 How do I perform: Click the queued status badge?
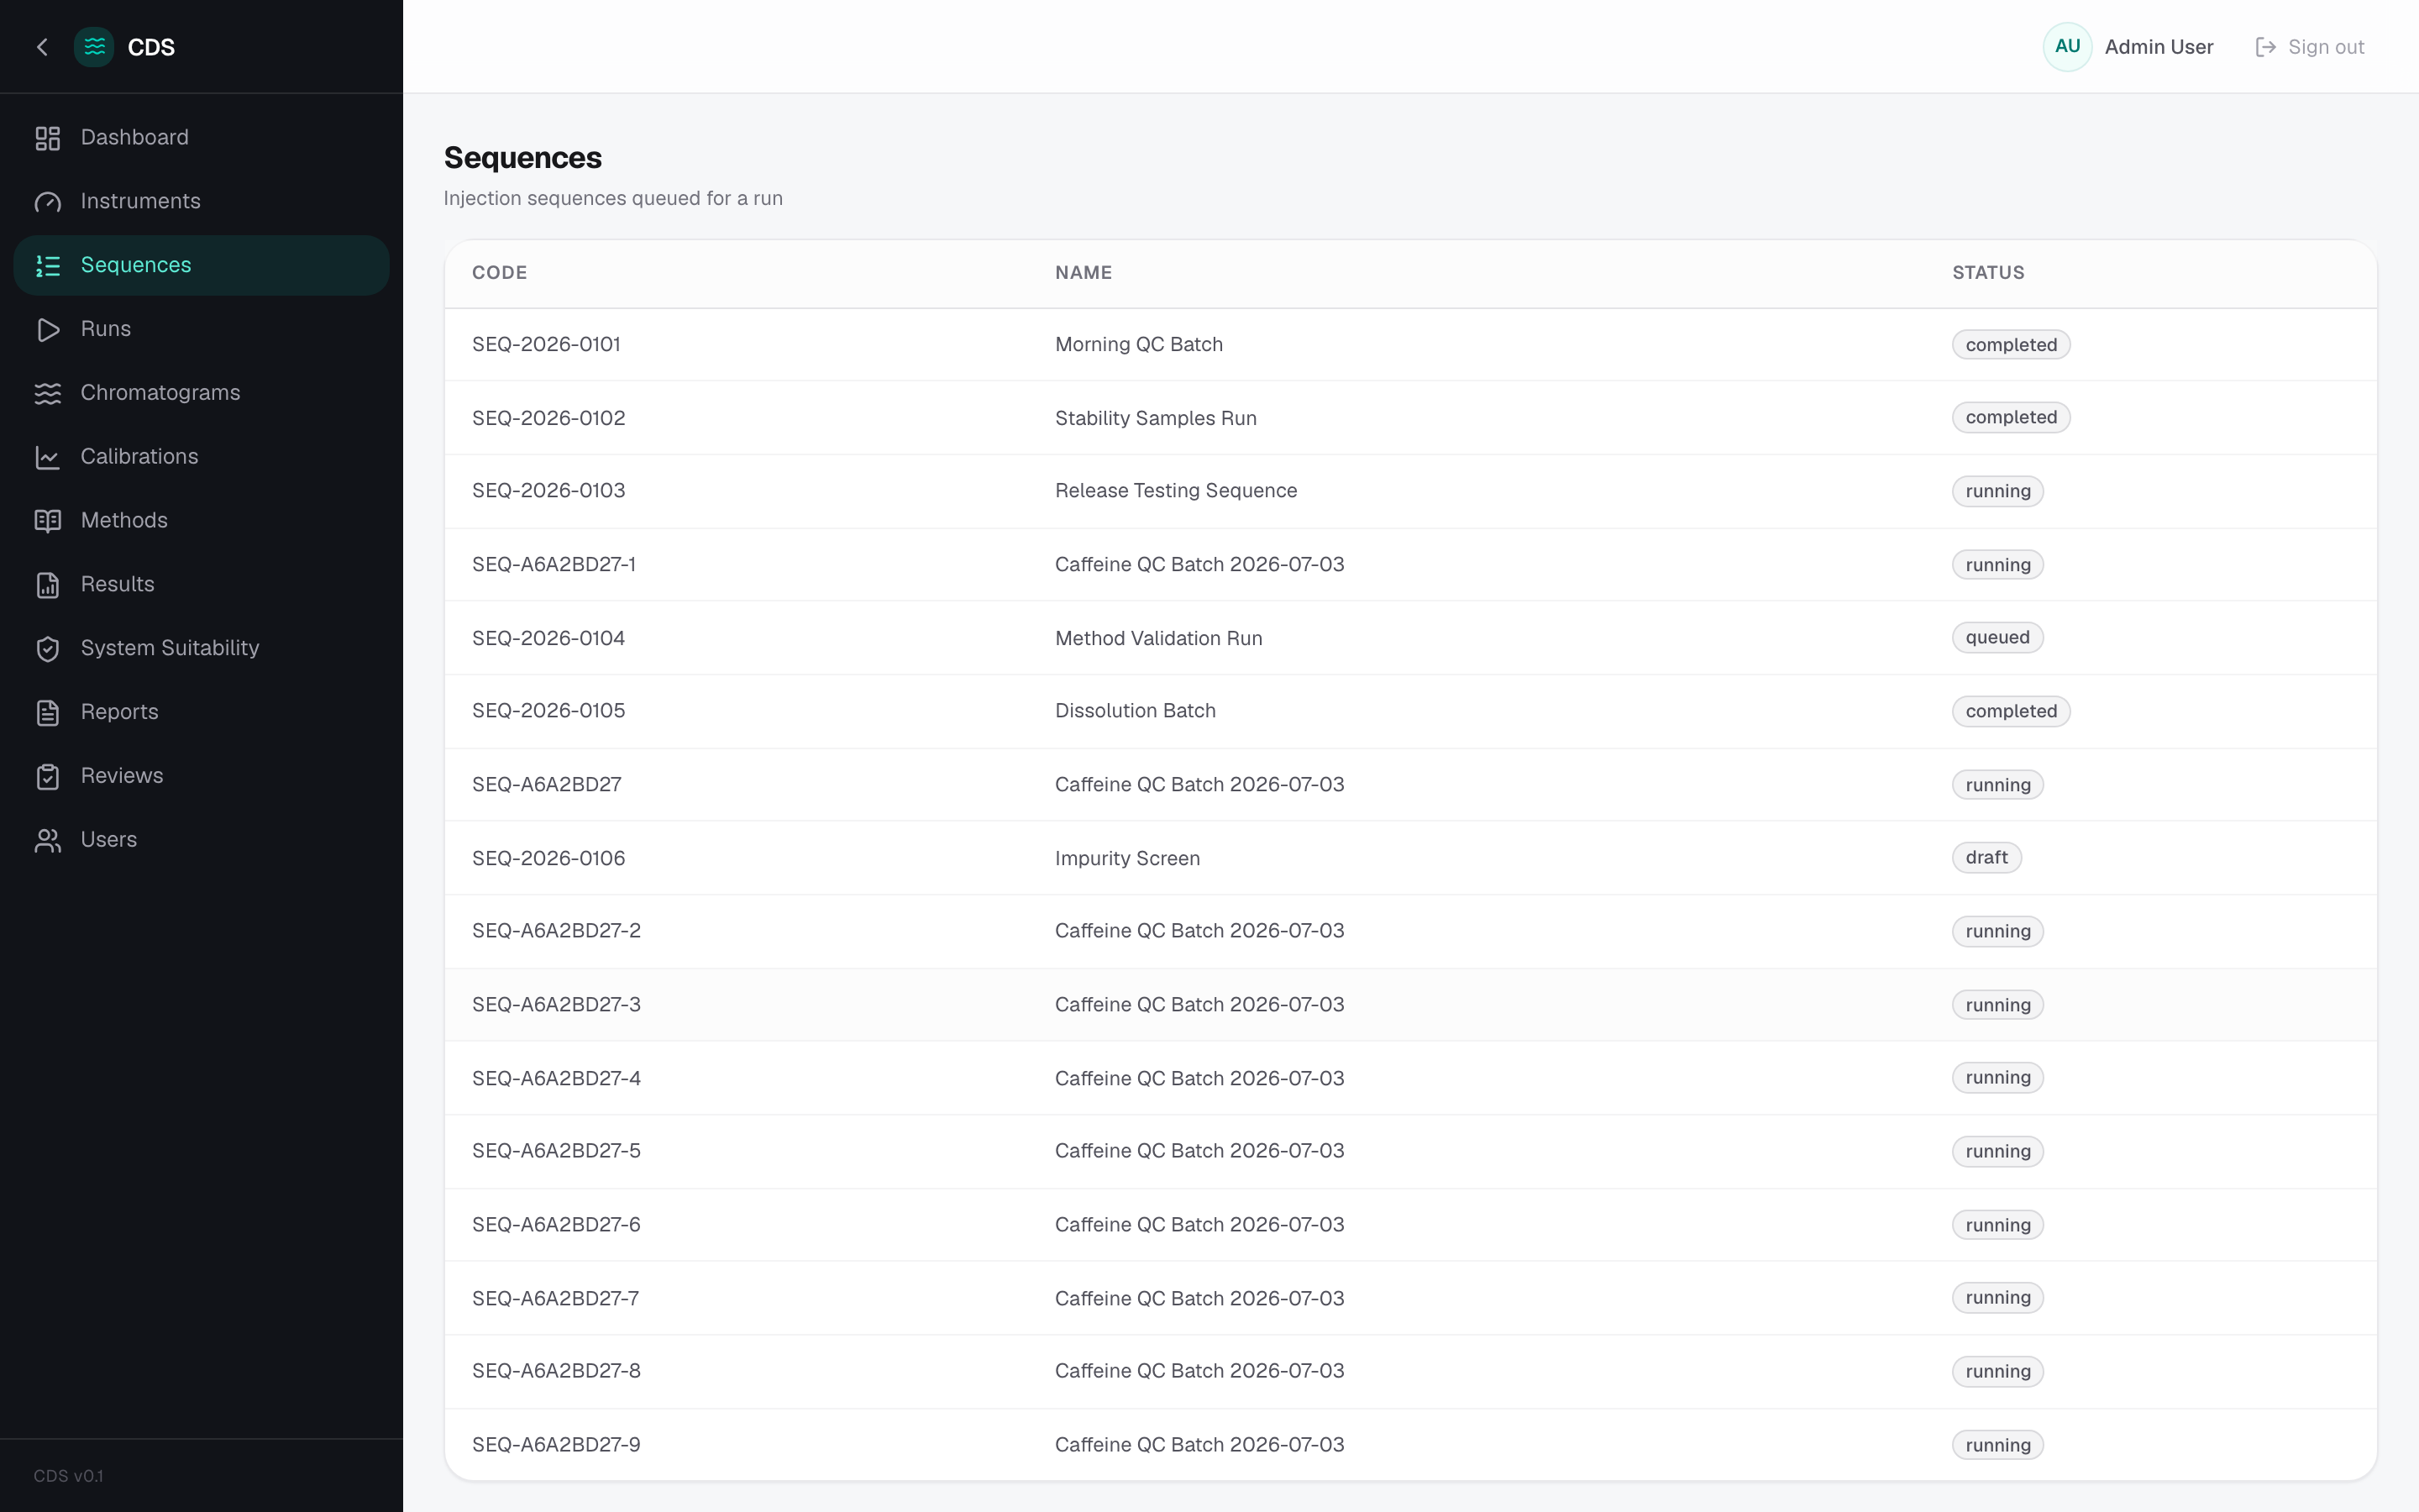tap(1997, 638)
